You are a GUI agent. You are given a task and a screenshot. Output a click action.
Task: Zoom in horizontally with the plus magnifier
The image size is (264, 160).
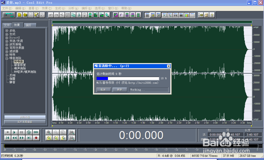click(49, 132)
